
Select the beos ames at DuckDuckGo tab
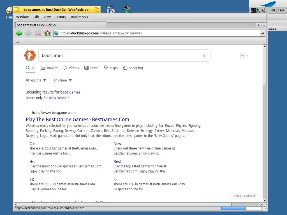(x=60, y=25)
